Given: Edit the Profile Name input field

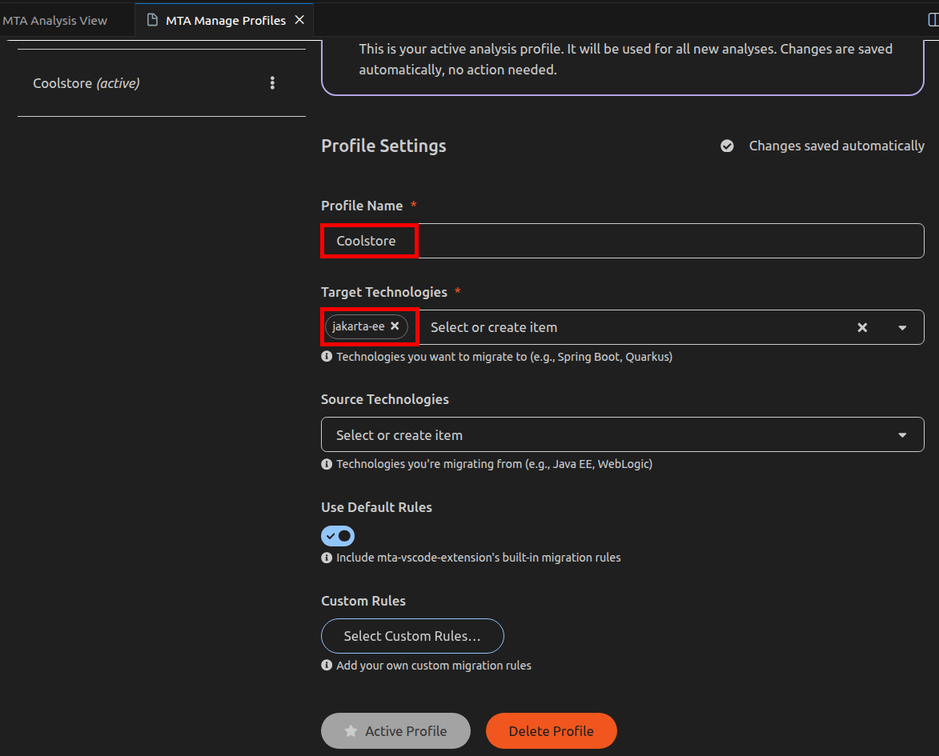Looking at the screenshot, I should (x=622, y=241).
